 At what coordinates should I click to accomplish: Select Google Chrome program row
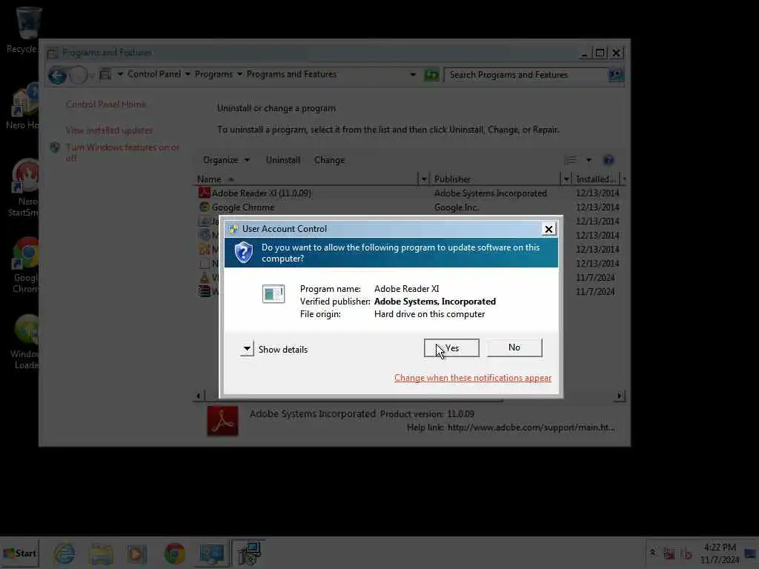[409, 207]
